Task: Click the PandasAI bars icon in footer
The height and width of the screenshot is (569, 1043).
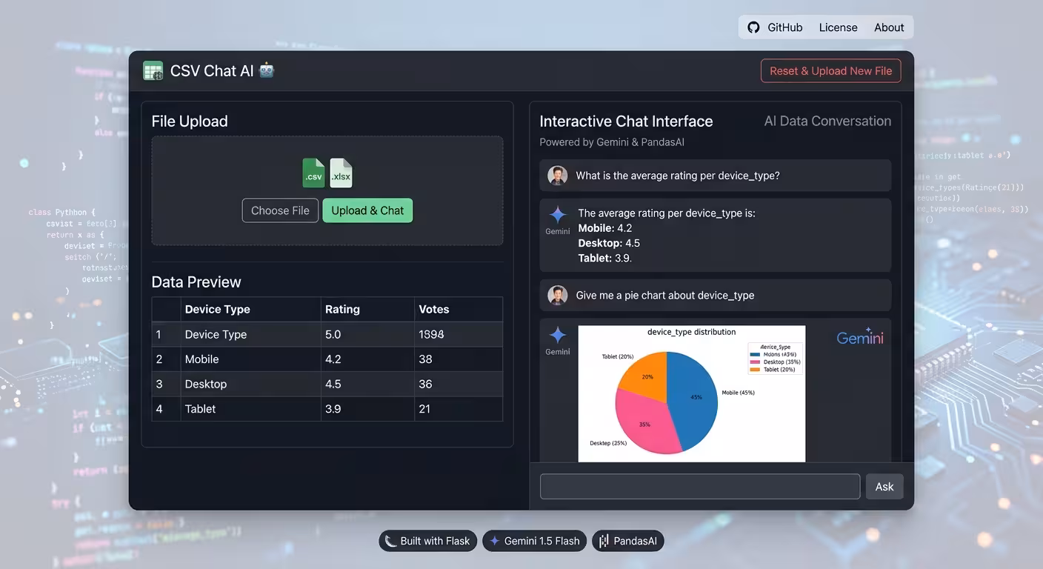Action: [604, 541]
